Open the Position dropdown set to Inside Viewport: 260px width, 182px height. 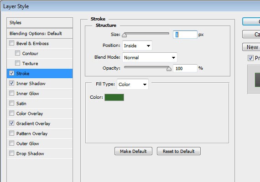pos(137,45)
